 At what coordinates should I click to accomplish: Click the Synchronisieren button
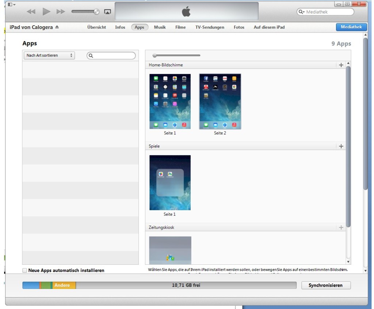coord(326,285)
